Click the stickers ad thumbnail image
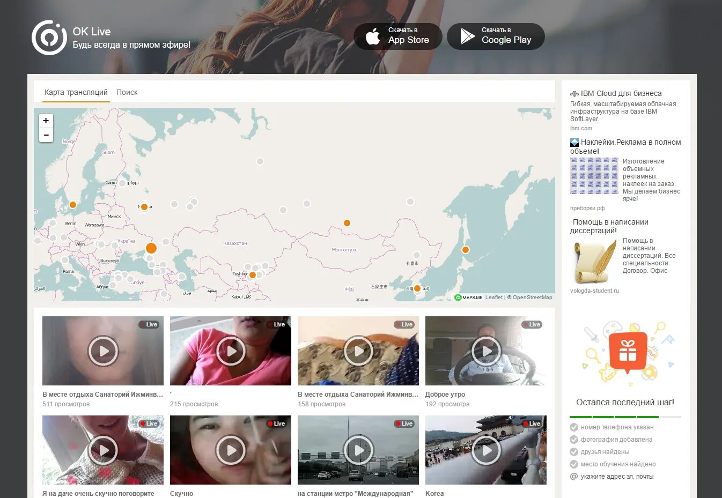The image size is (722, 498). tap(594, 176)
